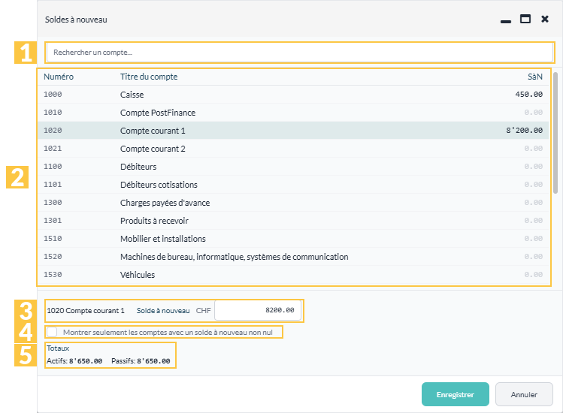This screenshot has height=413, width=563.
Task: Focus the Rechercher un compte search field
Action: coord(300,53)
